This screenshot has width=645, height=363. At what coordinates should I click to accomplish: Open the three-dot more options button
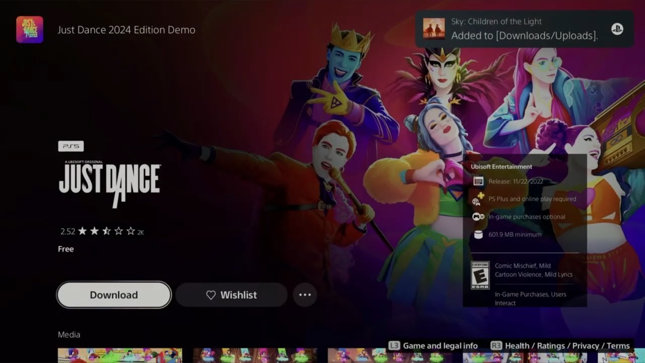coord(305,295)
